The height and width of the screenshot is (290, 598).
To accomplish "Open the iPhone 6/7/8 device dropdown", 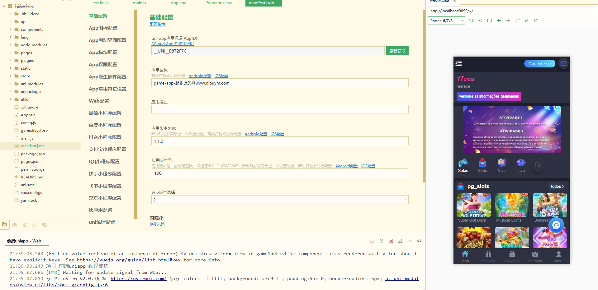I will (x=446, y=21).
